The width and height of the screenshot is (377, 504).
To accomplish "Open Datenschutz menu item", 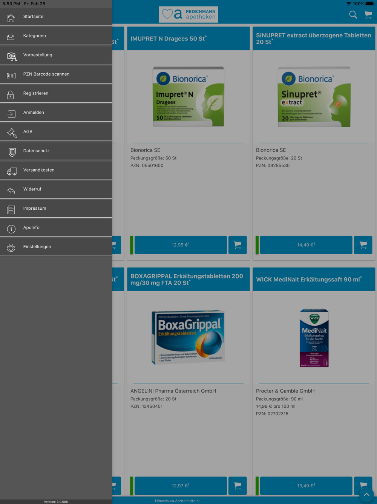I will click(56, 151).
